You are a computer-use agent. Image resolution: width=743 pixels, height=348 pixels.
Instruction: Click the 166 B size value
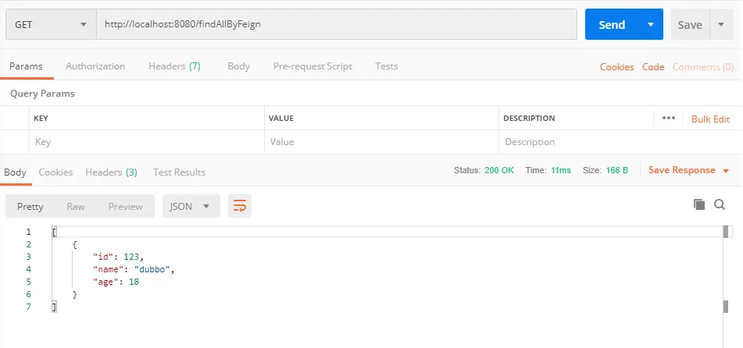(x=617, y=170)
